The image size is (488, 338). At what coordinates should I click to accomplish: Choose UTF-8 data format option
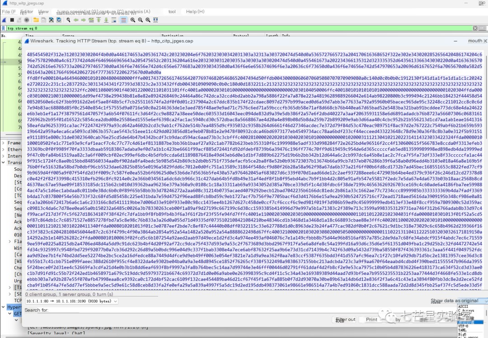(x=463, y=327)
